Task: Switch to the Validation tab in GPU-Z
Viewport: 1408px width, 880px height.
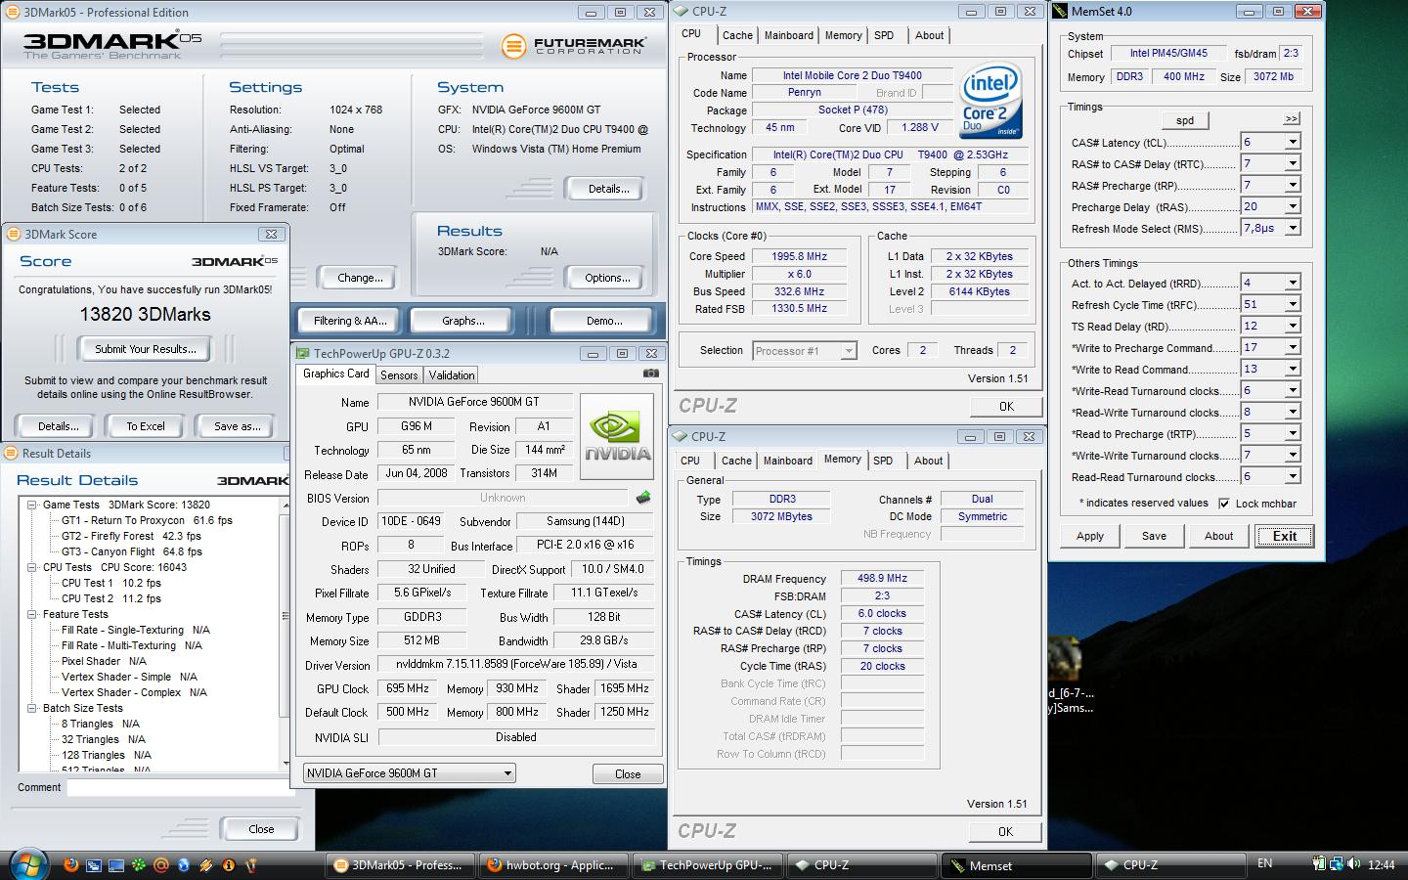Action: coord(452,374)
